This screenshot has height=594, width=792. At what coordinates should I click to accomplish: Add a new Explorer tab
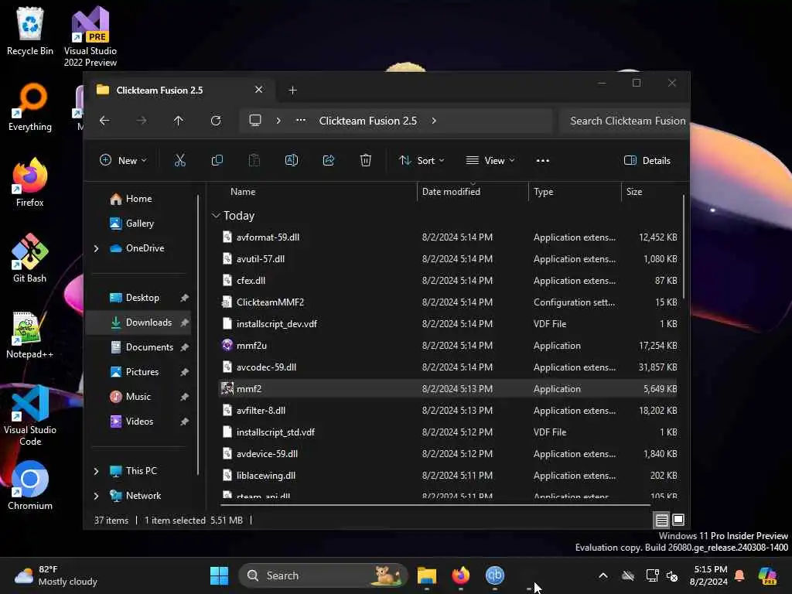(x=292, y=90)
